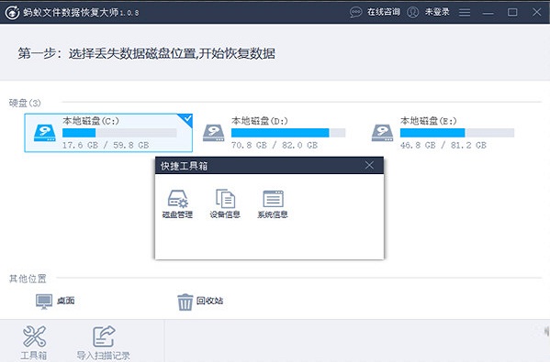
Task: Open the 设备信息 device info icon
Action: [x=225, y=199]
